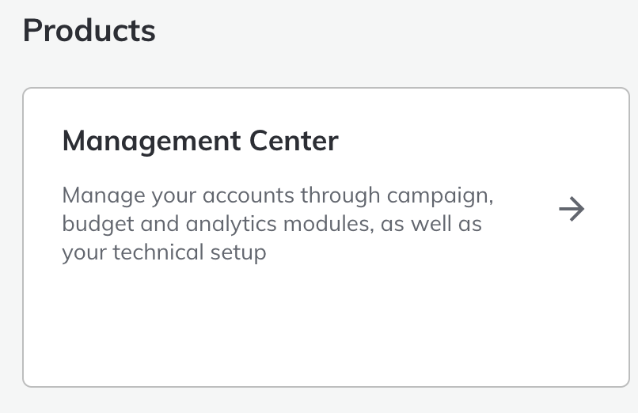Click the right arrow icon in the card
Screen dimensions: 638x413
572,210
